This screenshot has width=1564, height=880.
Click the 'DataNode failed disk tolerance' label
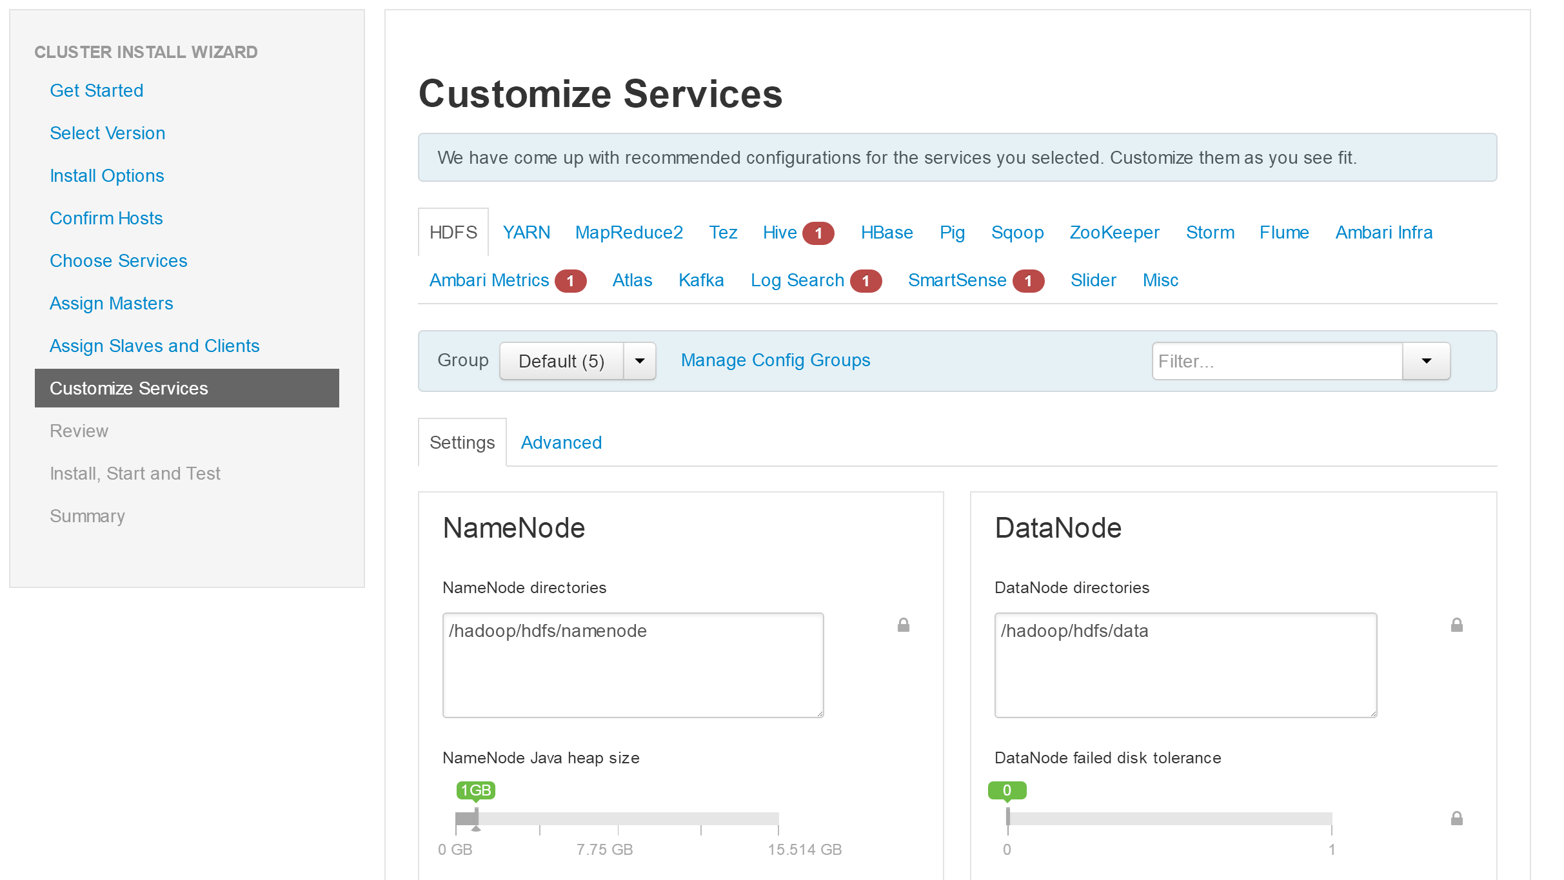pos(1108,758)
